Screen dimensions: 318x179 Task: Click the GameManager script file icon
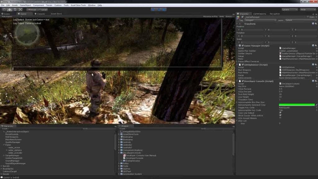280,48
